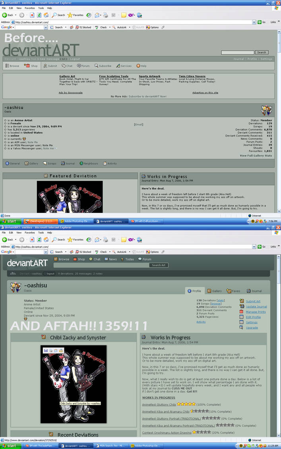Viewport: 281px width, 449px height.
Task: Select Profile tab in new layout
Action: 194,291
